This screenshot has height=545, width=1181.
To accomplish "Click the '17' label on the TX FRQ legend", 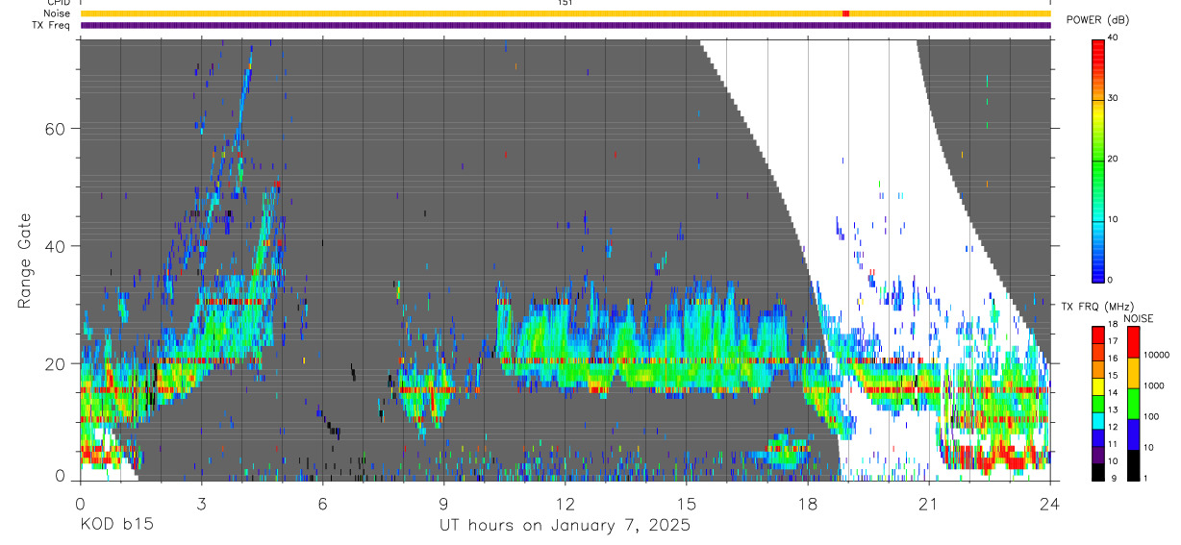I will click(1114, 341).
